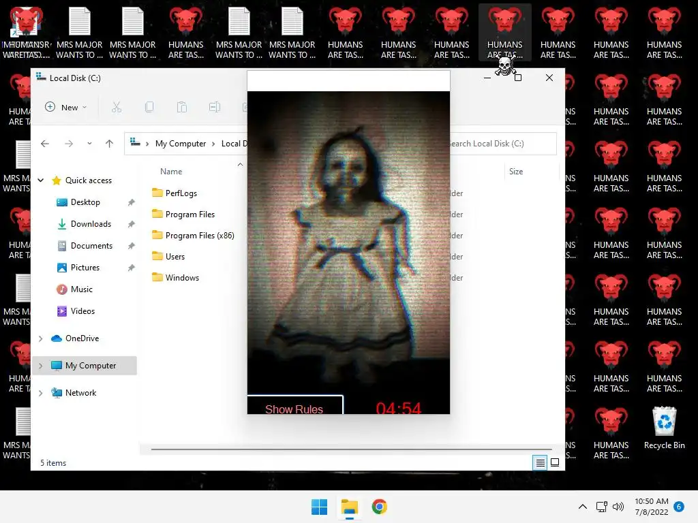The width and height of the screenshot is (698, 523).
Task: Go forward with the Explorer forward arrow
Action: point(69,144)
